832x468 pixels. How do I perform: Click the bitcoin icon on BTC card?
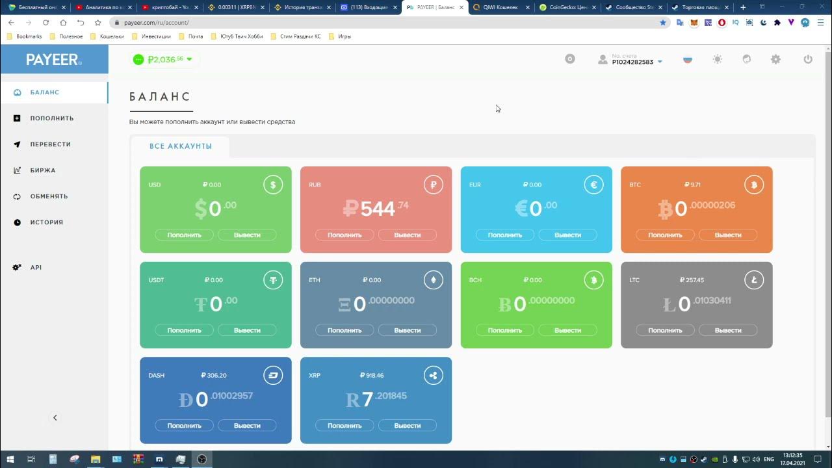pyautogui.click(x=754, y=185)
